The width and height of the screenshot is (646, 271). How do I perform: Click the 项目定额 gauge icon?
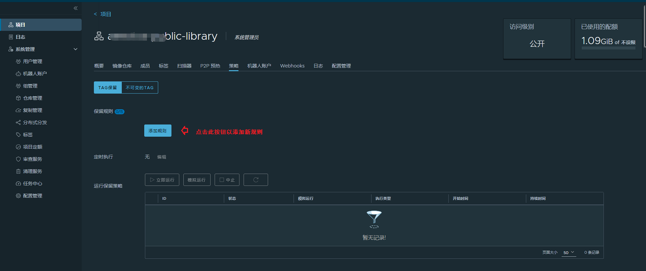coord(18,147)
